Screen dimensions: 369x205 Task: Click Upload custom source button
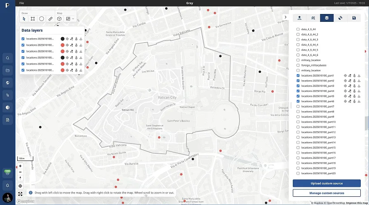tap(327, 183)
